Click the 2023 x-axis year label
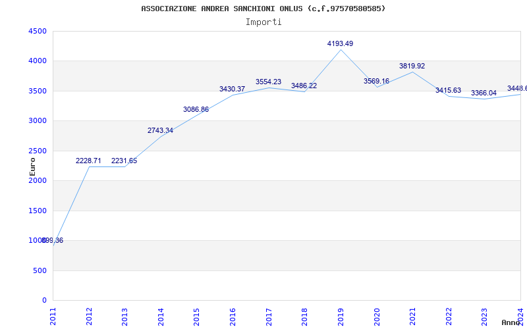The height and width of the screenshot is (329, 527). 484,316
